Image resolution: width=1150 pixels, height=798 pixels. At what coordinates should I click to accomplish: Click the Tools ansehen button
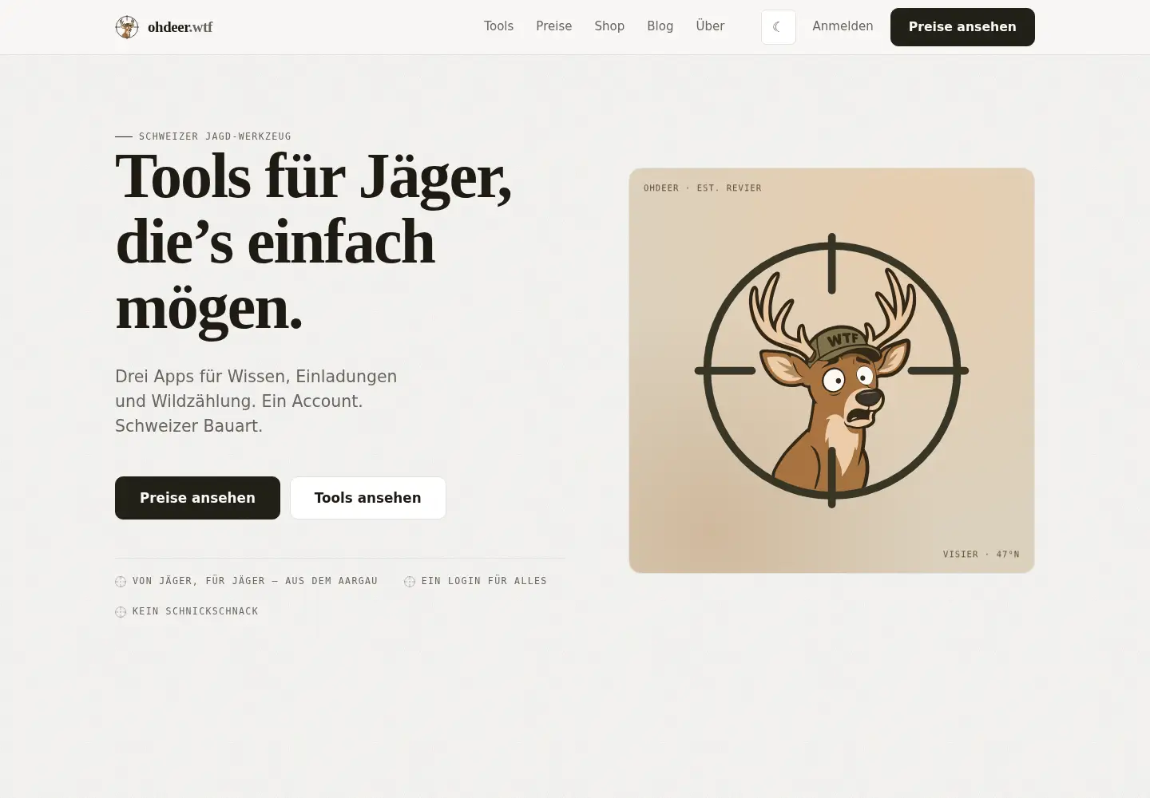pyautogui.click(x=367, y=498)
